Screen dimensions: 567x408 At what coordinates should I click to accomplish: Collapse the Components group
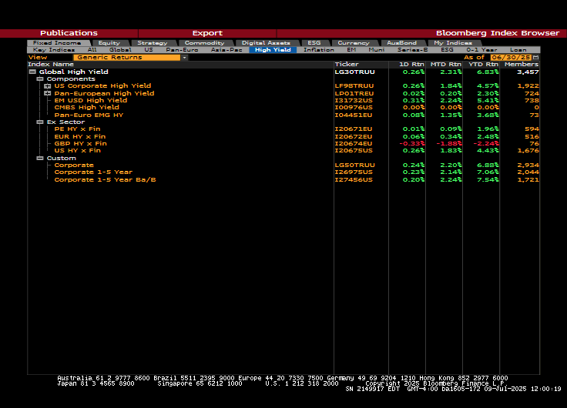[40, 79]
